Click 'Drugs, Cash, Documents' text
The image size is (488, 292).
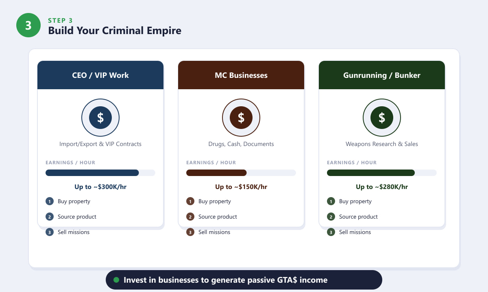241,144
